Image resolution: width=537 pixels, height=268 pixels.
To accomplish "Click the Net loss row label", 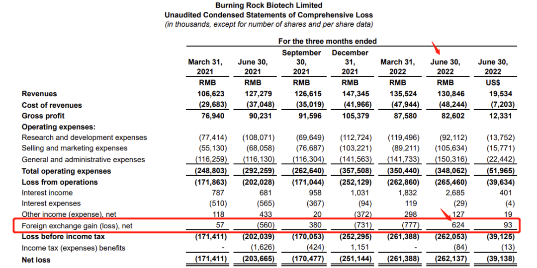I will [36, 260].
